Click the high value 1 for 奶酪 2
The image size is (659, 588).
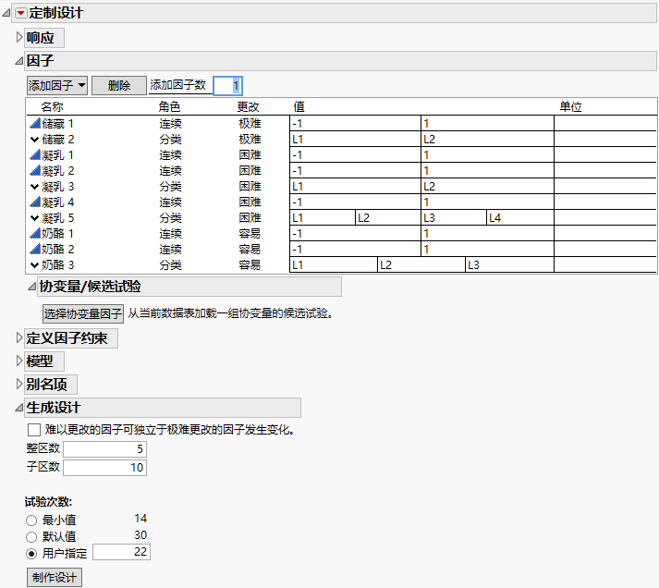487,250
